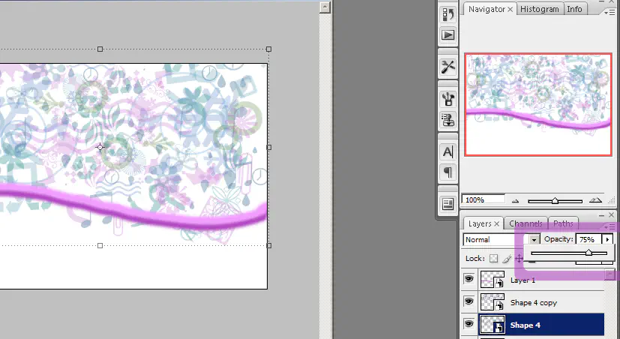Hide the Shape 4 copy layer

(x=469, y=302)
